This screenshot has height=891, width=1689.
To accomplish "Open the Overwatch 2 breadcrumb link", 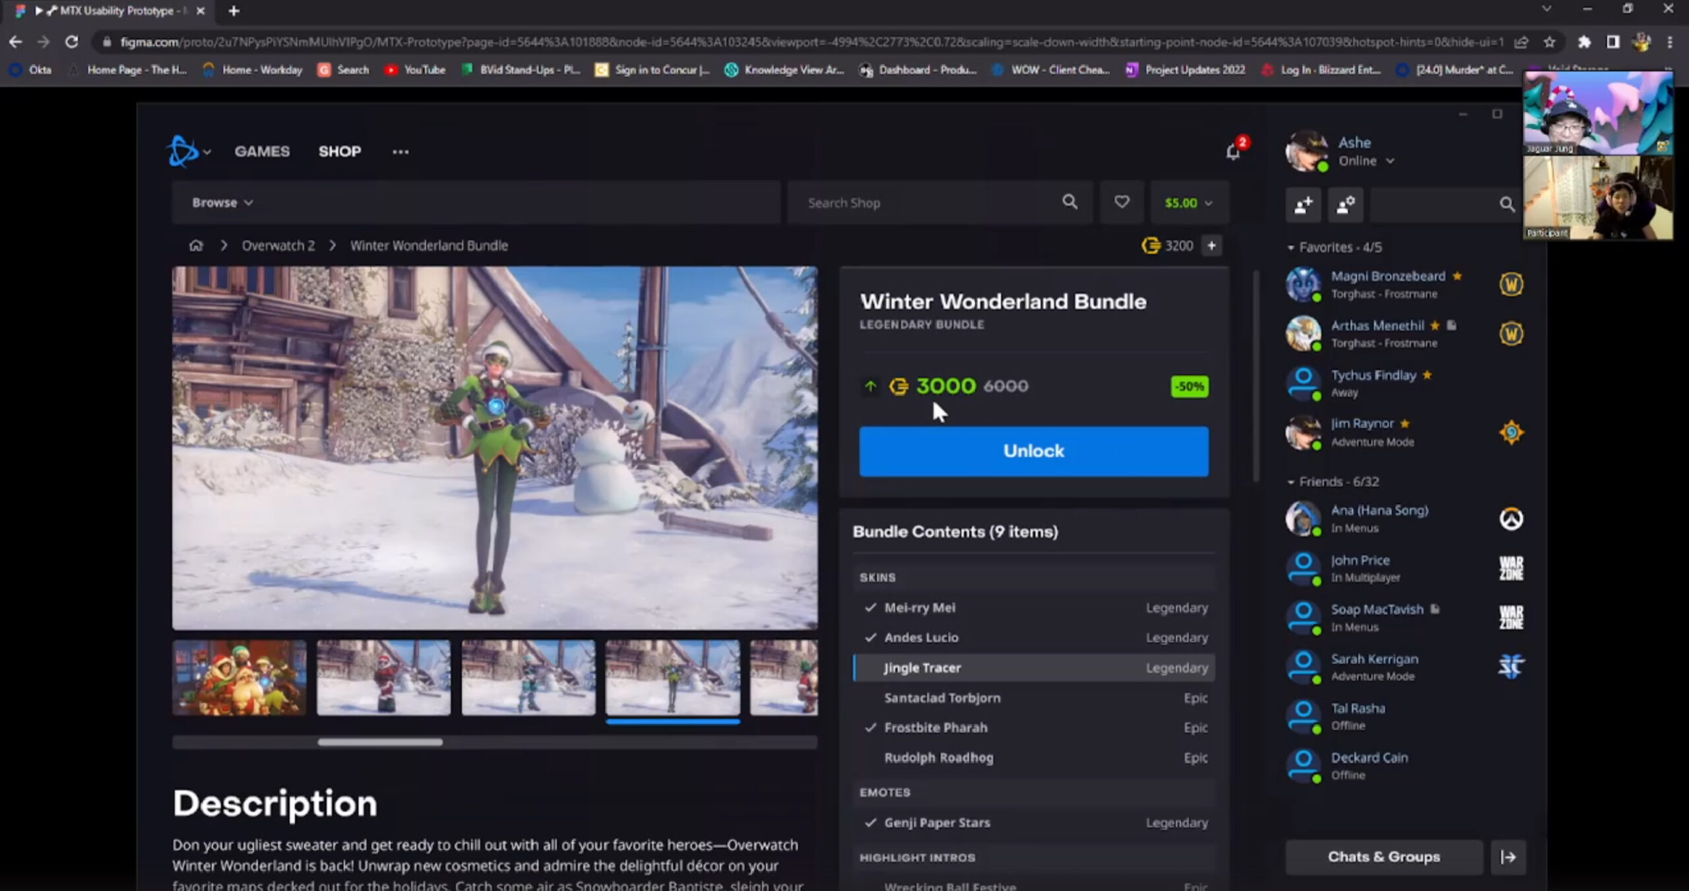I will pos(278,245).
